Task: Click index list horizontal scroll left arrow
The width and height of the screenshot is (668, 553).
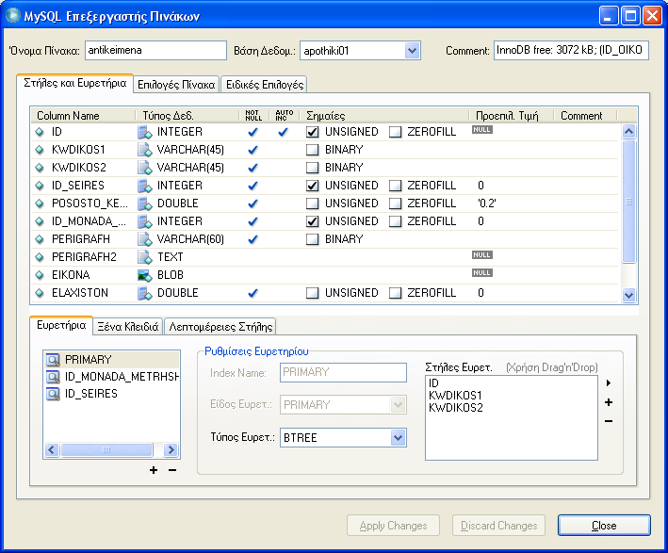Action: (52, 449)
